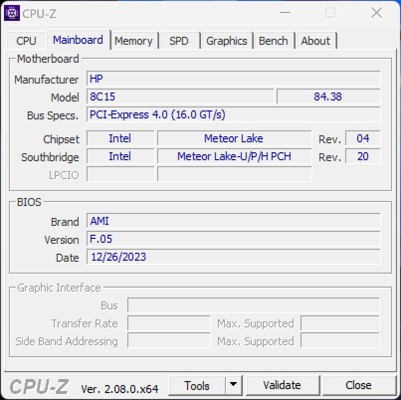This screenshot has height=400, width=401.
Task: Click the Model field showing 8C15
Action: tap(180, 97)
